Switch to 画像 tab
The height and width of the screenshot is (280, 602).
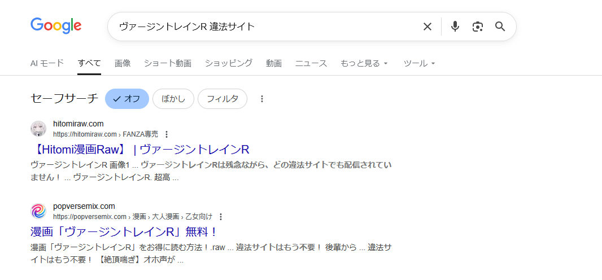click(x=123, y=63)
